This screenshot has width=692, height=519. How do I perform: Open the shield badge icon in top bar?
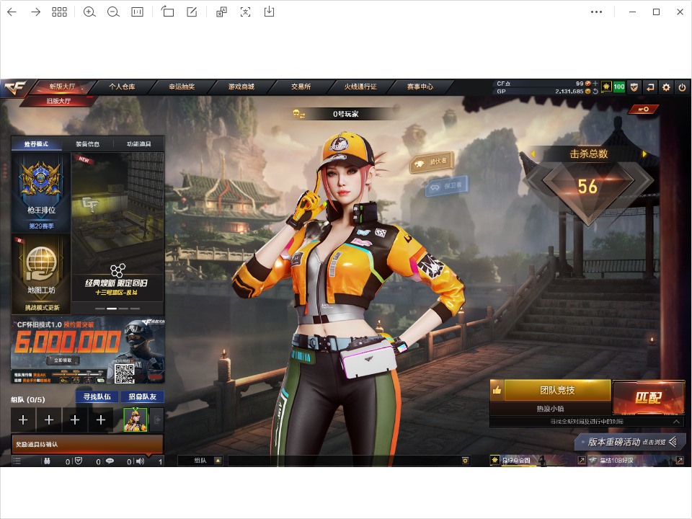click(634, 87)
